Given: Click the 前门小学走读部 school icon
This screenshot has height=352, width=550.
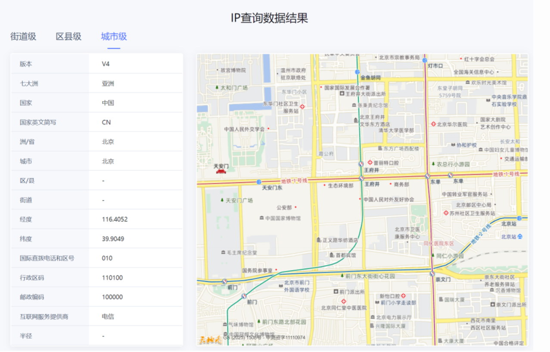Looking at the screenshot, I should [377, 303].
